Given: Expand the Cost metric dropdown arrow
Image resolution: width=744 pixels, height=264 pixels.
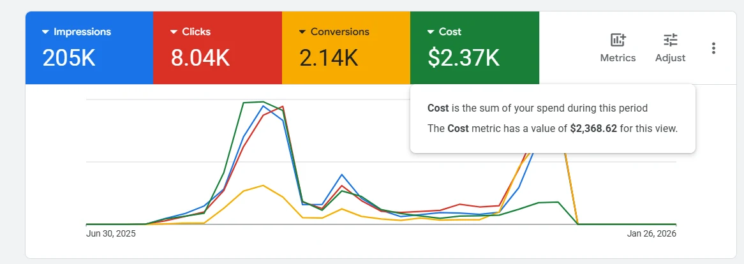Looking at the screenshot, I should [x=431, y=32].
